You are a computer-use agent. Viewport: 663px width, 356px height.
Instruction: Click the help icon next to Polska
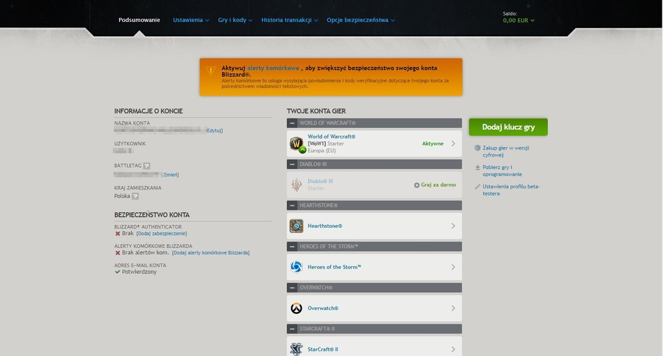coord(135,196)
